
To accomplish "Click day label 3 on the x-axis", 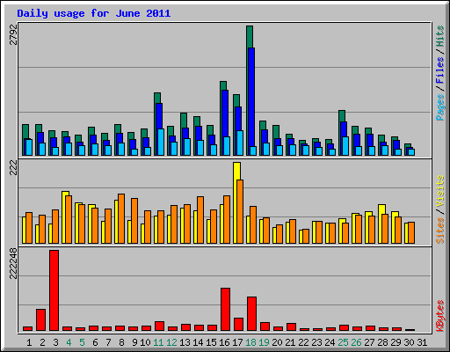I will click(55, 342).
